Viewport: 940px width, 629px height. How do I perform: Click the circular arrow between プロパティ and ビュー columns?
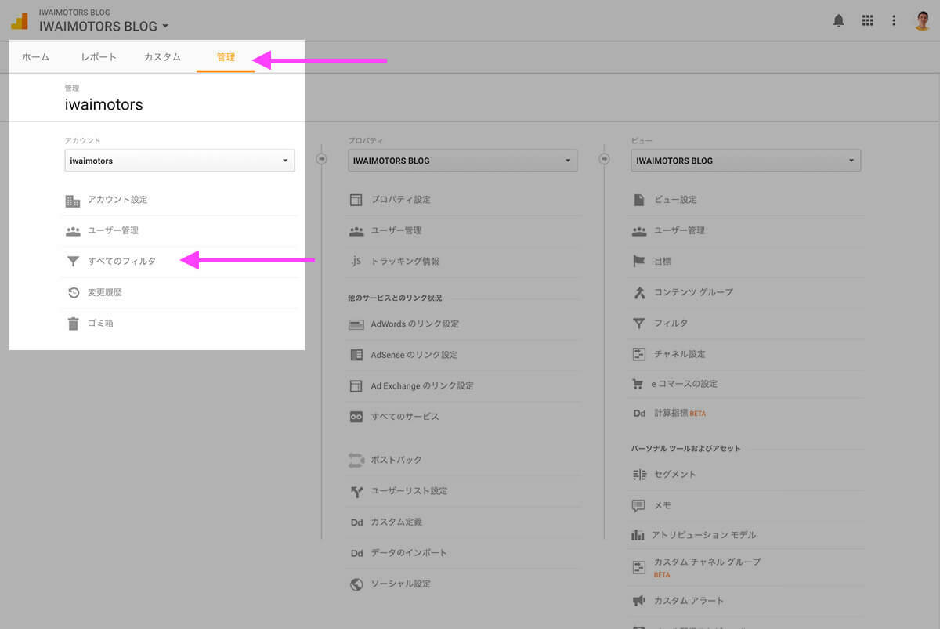[604, 159]
